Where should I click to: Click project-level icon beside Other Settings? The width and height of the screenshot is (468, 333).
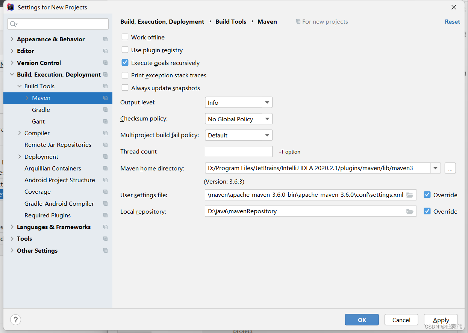(105, 250)
